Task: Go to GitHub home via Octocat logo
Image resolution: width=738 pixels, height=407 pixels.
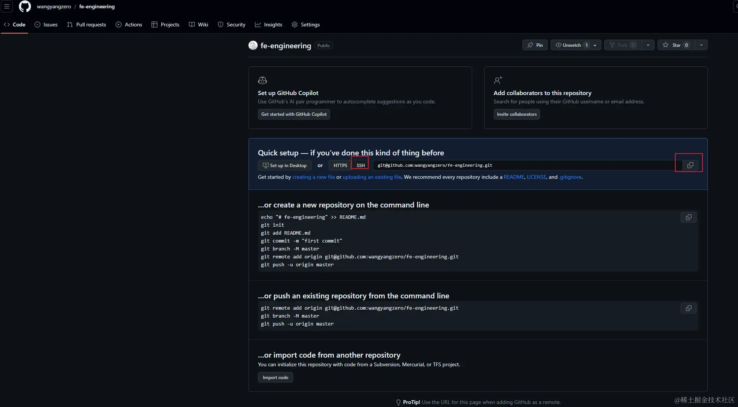Action: pyautogui.click(x=25, y=6)
